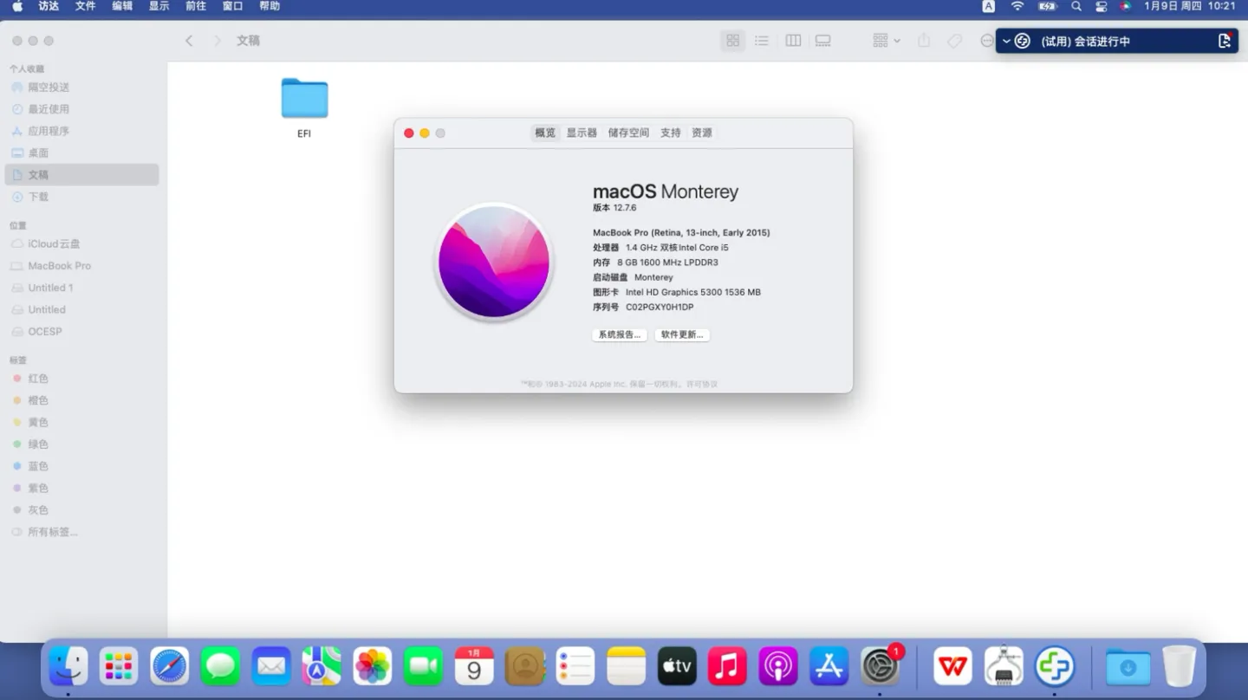Screen dimensions: 1248x700
Task: Switch to the 储存空间 tab
Action: pyautogui.click(x=628, y=133)
